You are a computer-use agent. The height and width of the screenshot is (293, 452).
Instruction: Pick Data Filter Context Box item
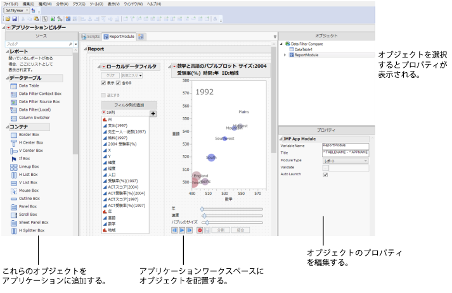tap(39, 93)
